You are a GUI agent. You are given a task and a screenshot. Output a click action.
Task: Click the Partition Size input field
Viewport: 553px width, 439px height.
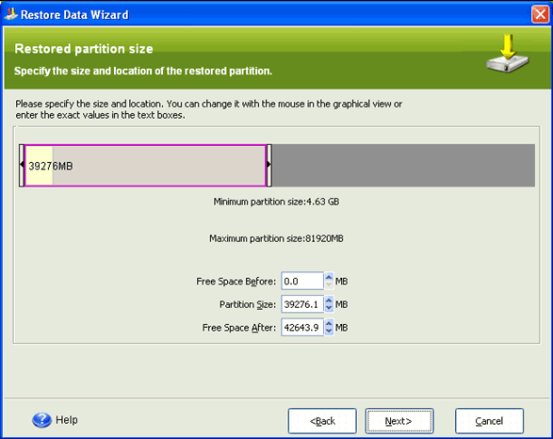(302, 304)
